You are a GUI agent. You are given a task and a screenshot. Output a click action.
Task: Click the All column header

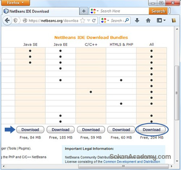coord(152,44)
